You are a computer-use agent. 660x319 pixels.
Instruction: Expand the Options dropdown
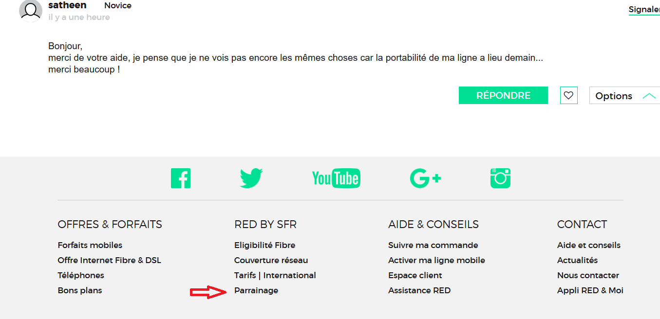tap(625, 96)
